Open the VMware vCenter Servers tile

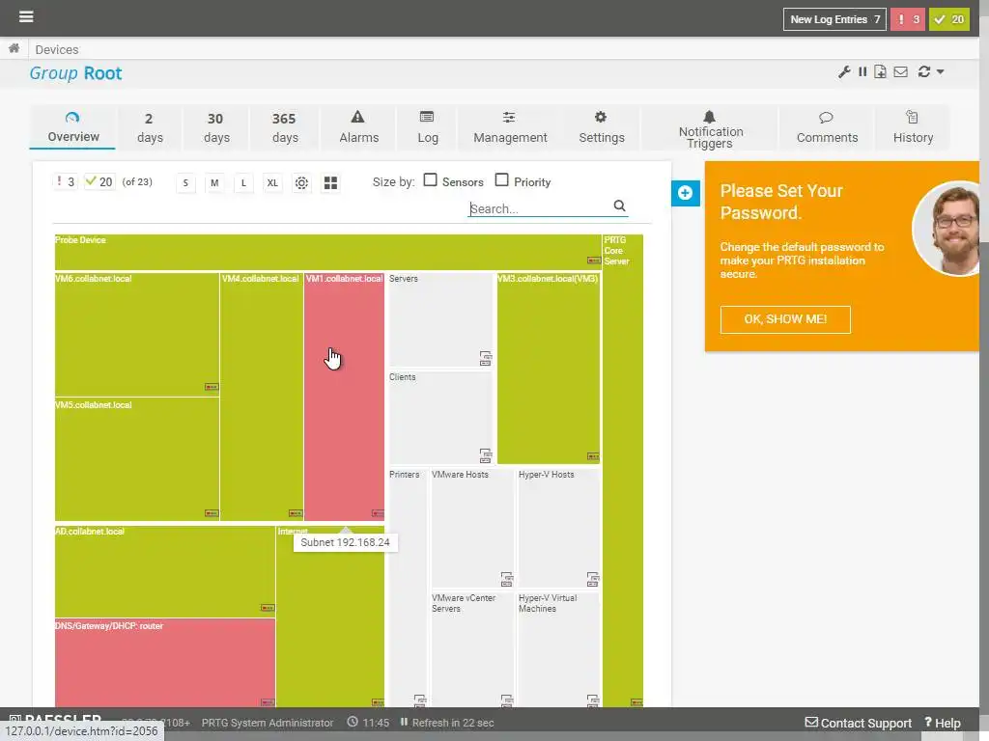(x=471, y=649)
